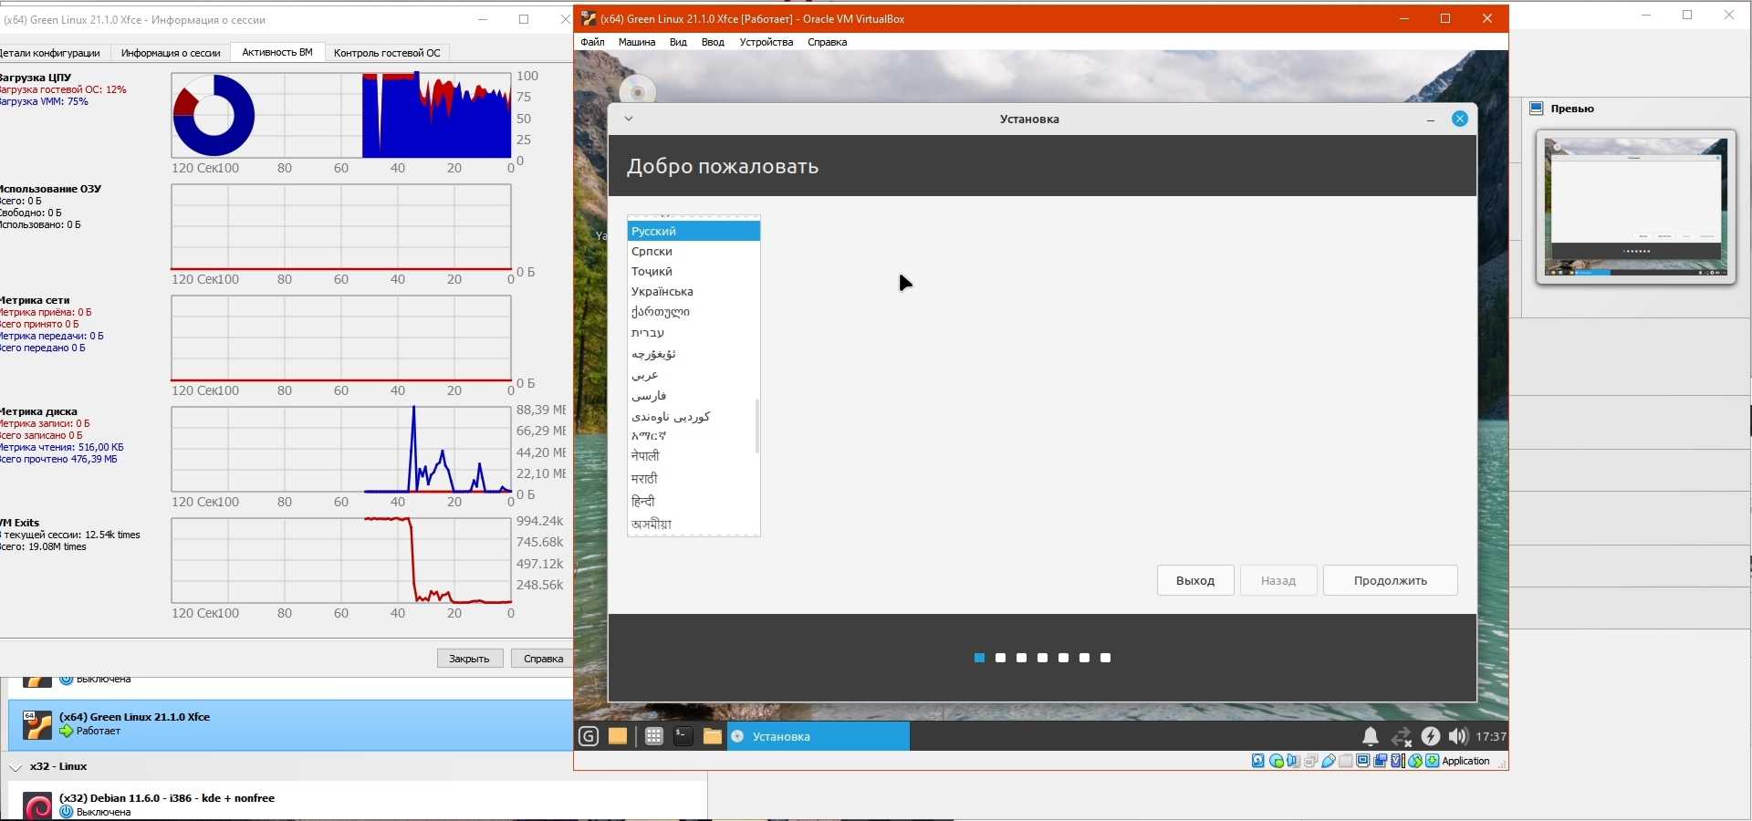This screenshot has height=821, width=1752.
Task: Click the 17:37 clock in guest panel
Action: point(1491,736)
